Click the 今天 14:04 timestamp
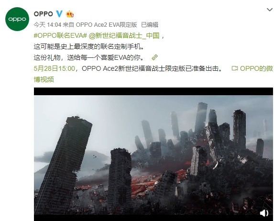 [x=47, y=25]
